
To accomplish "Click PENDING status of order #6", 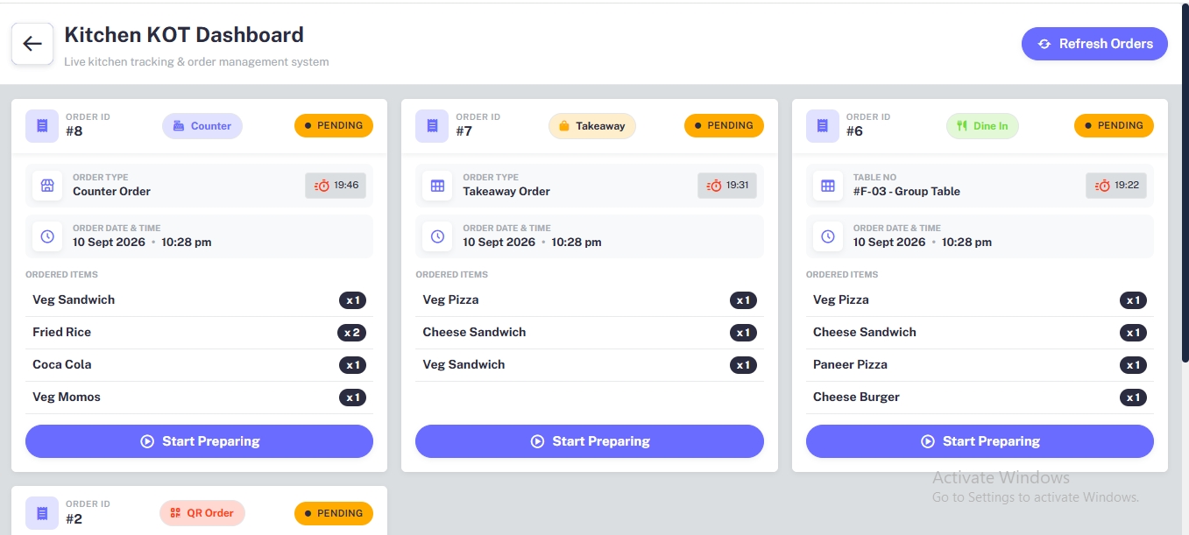I will 1114,125.
